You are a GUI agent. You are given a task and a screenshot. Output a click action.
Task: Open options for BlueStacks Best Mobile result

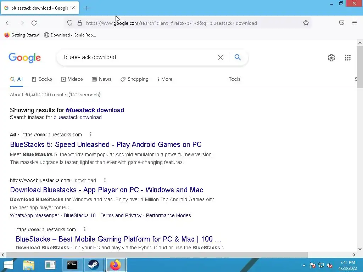(85, 229)
